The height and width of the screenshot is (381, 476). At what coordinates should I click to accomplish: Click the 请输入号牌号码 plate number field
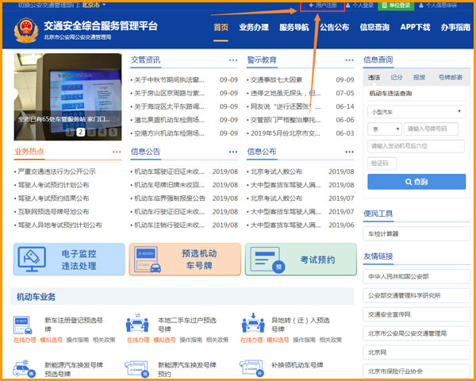coord(435,129)
